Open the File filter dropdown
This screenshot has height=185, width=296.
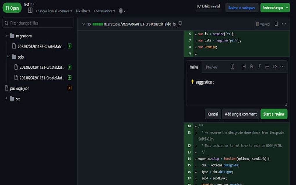click(x=83, y=11)
